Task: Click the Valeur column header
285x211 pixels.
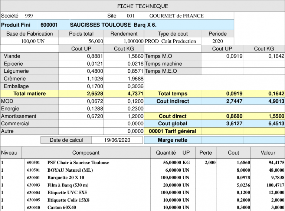Action: [x=268, y=153]
